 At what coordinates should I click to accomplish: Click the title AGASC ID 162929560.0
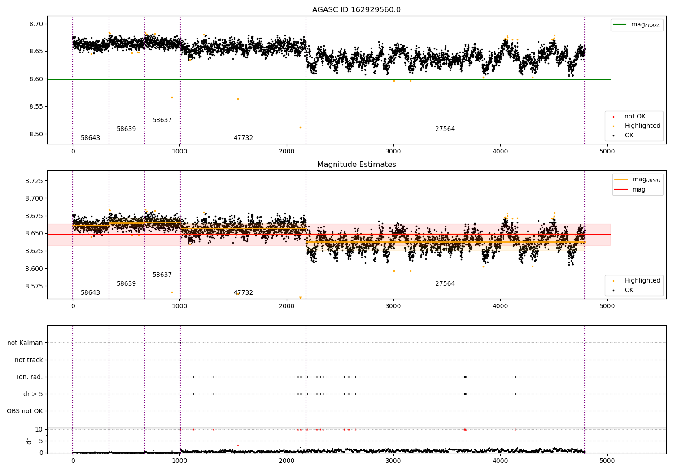point(356,10)
